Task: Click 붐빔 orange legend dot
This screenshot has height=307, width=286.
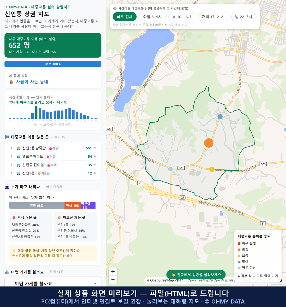Action: click(239, 249)
